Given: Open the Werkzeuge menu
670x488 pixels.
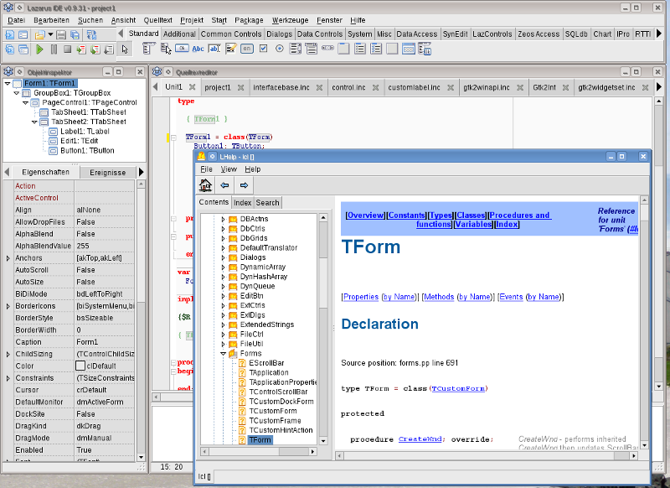Looking at the screenshot, I should click(x=291, y=18).
